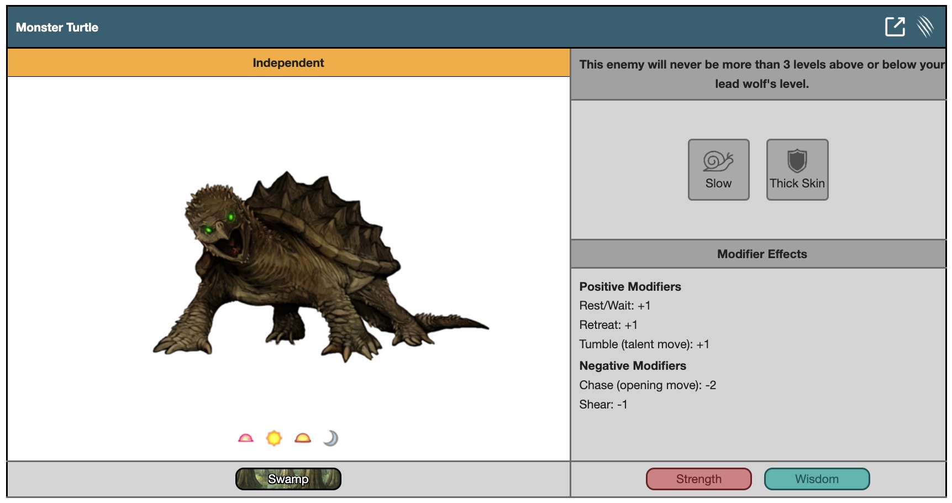Screen dimensions: 952x503
Task: Open the Swamp biome tag
Action: click(288, 479)
